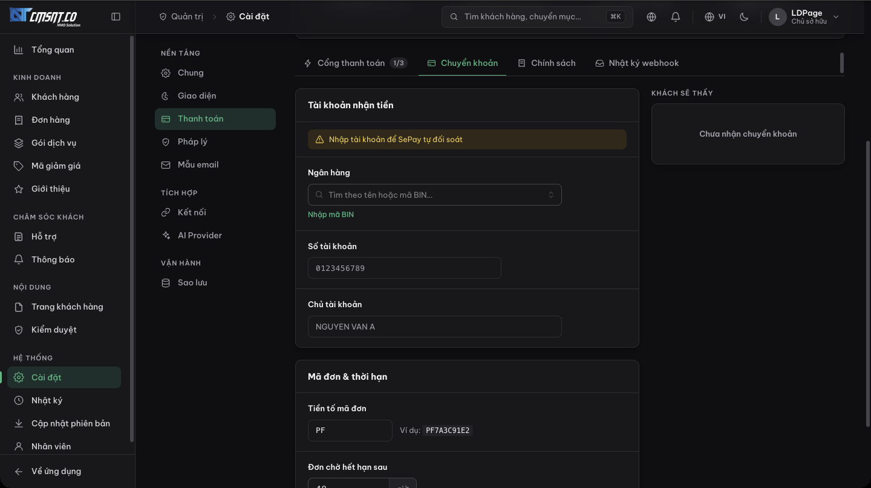Select Thanh toán settings section
The height and width of the screenshot is (488, 871).
tap(215, 119)
